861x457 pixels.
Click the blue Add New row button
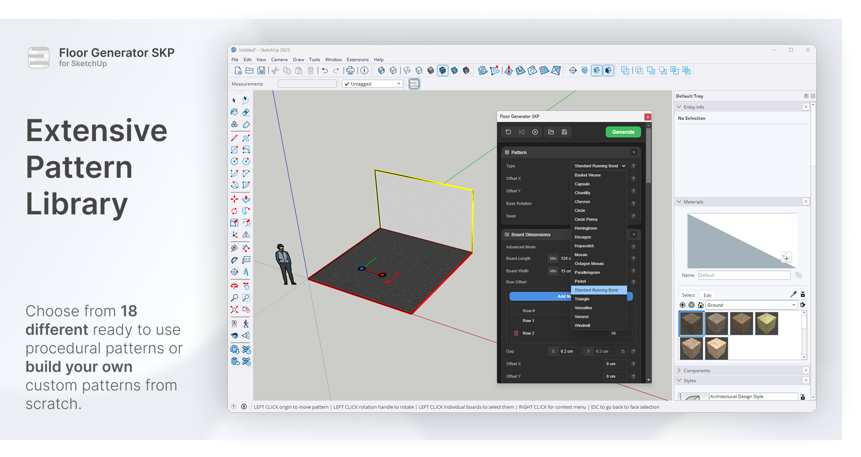tap(571, 297)
